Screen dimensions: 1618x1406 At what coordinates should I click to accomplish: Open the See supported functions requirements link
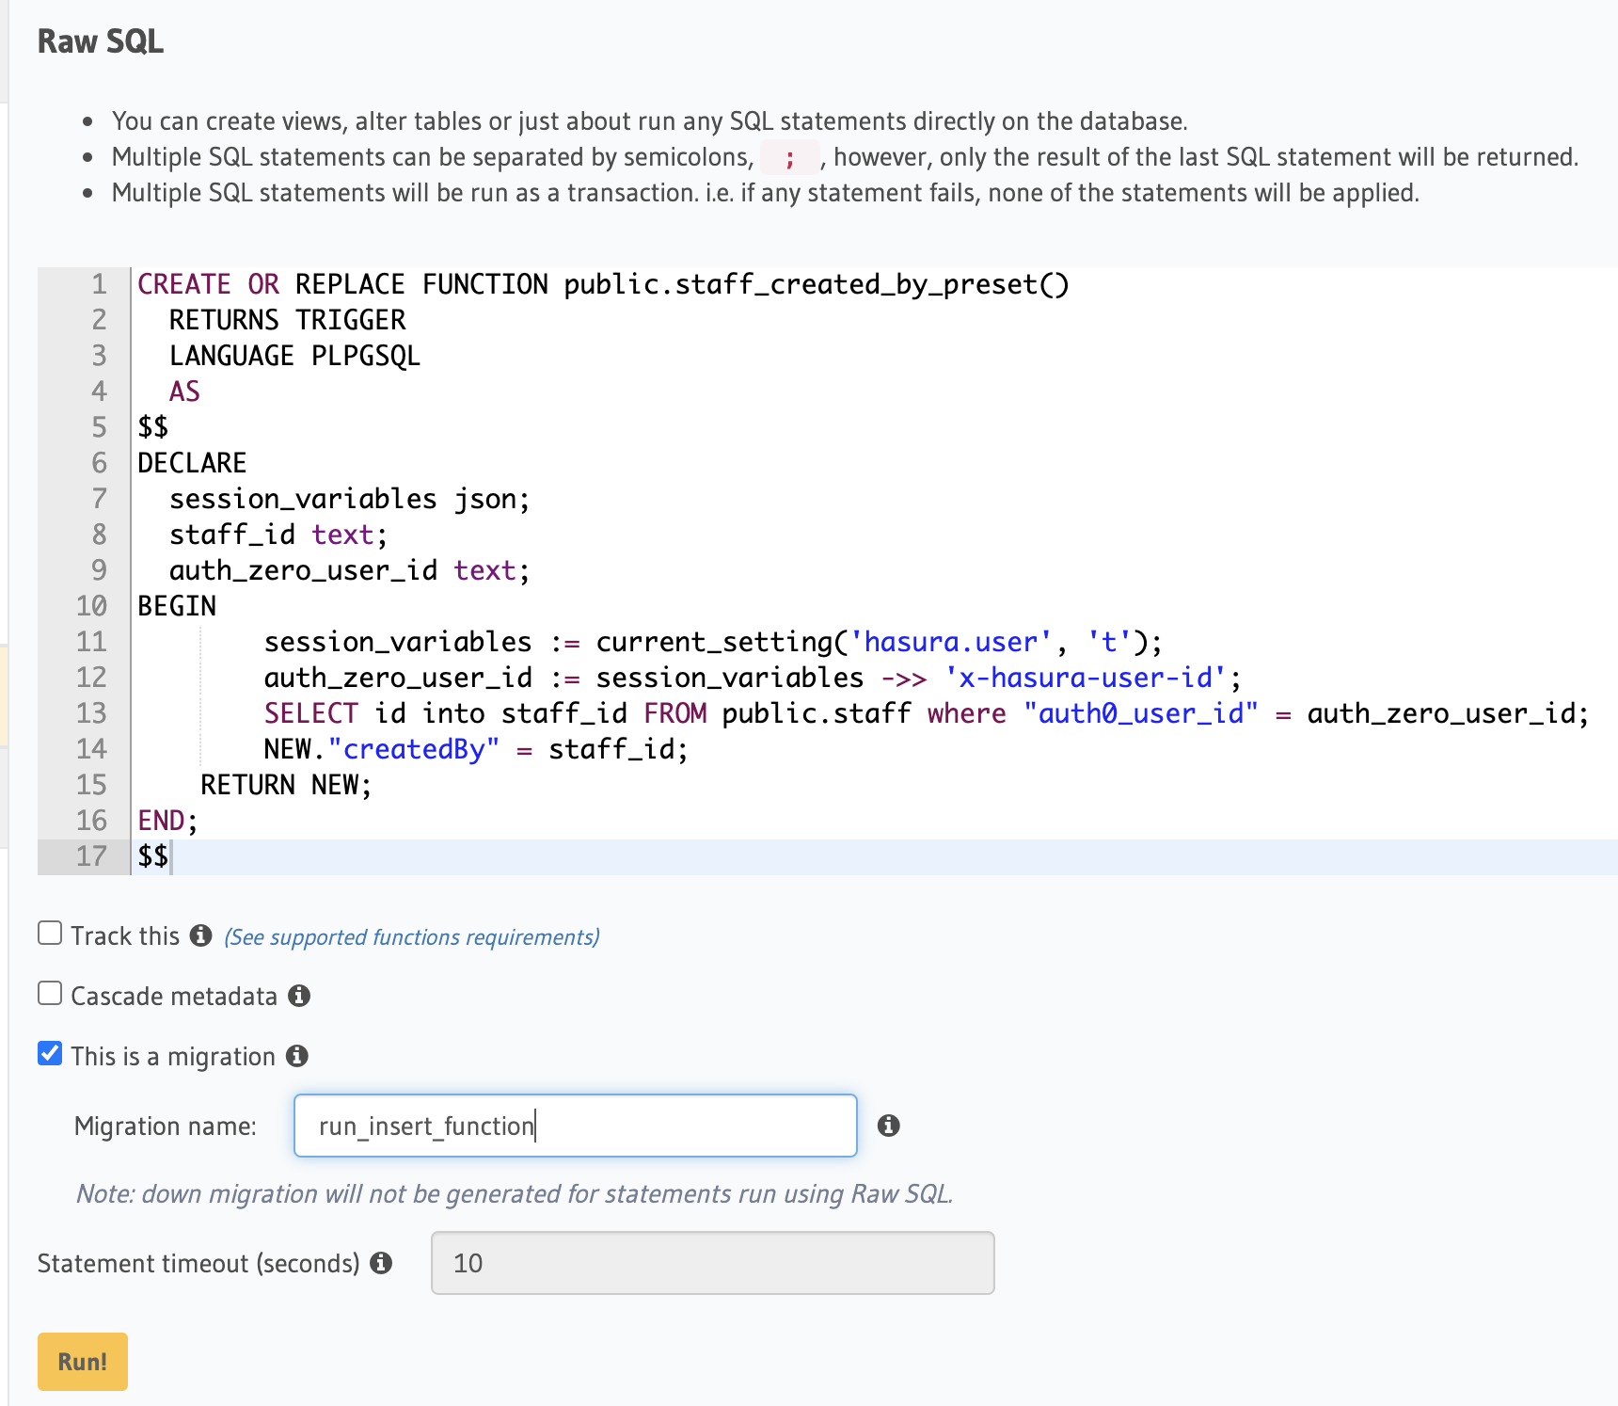411,937
